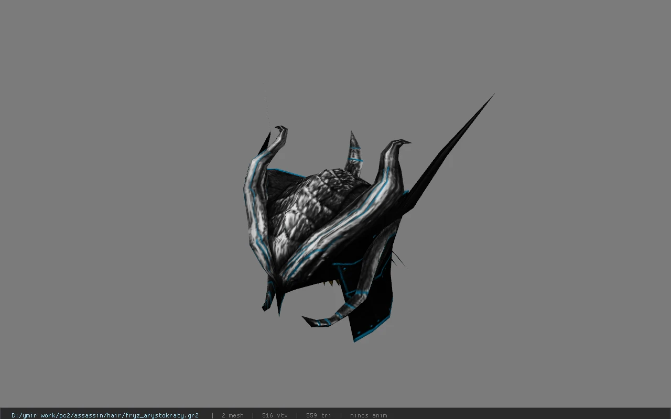Click the 'nincs anim' status entry
Screen dimensions: 671x419
[369, 415]
